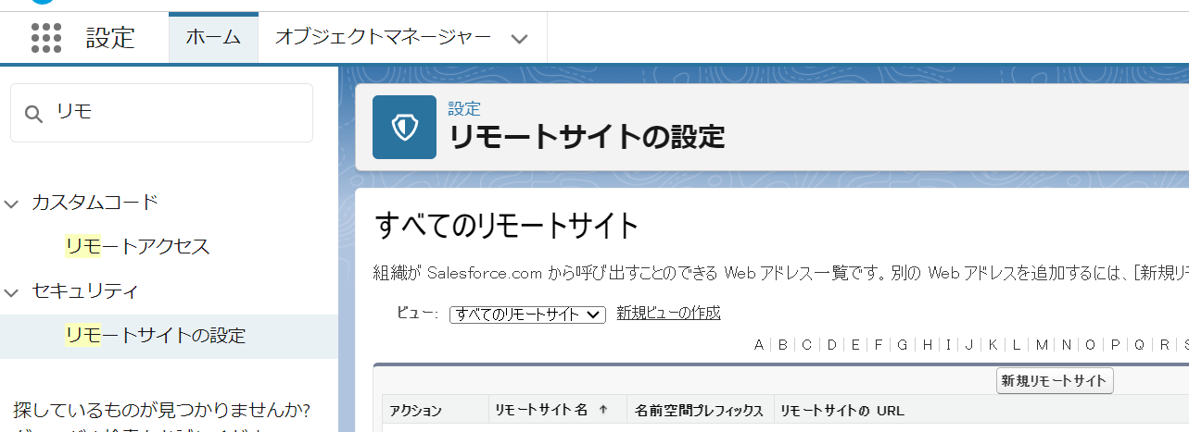
Task: Open dropdown arrow next to オブジェクトマネージャー
Action: [520, 39]
